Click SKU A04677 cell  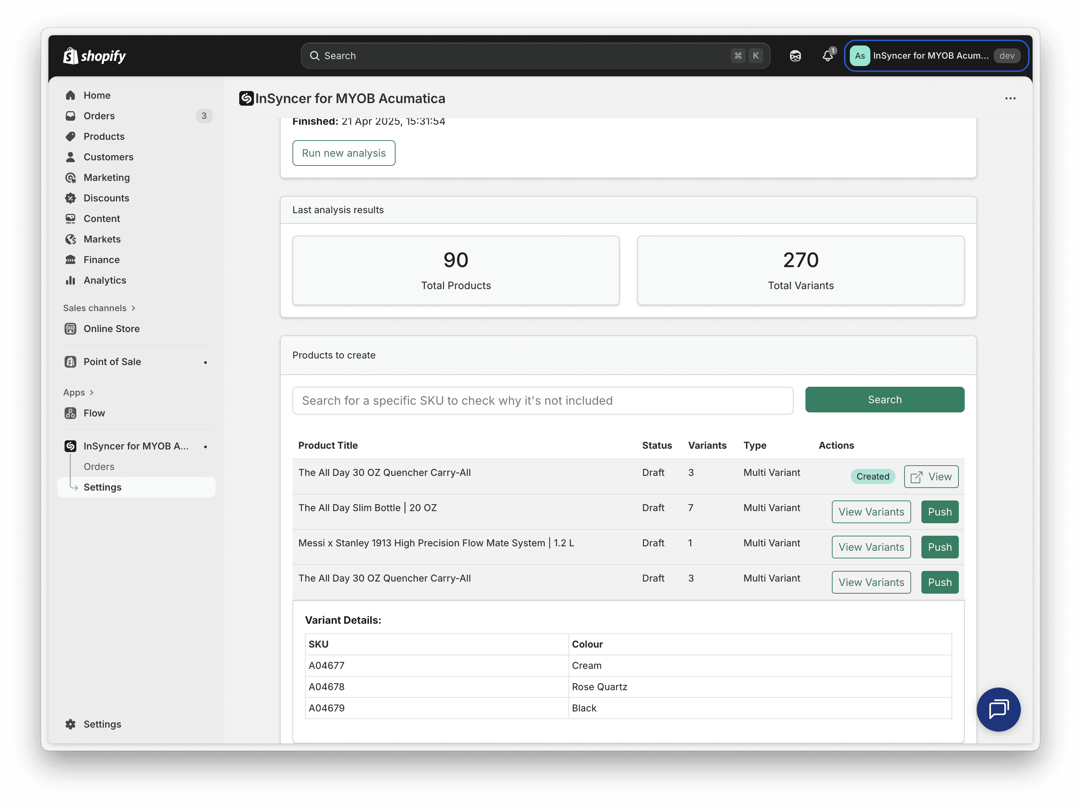(x=436, y=666)
